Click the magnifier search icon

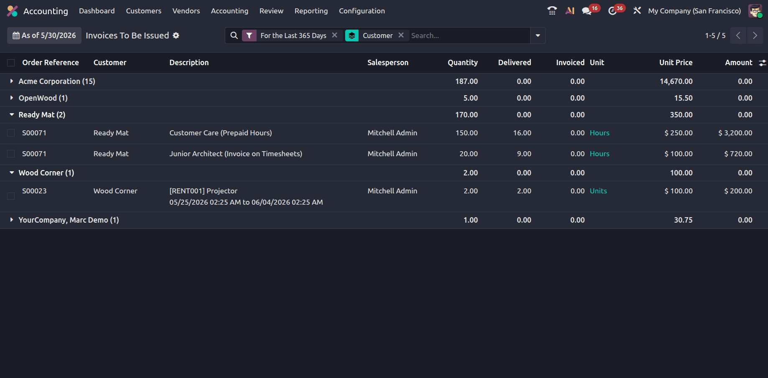click(234, 36)
